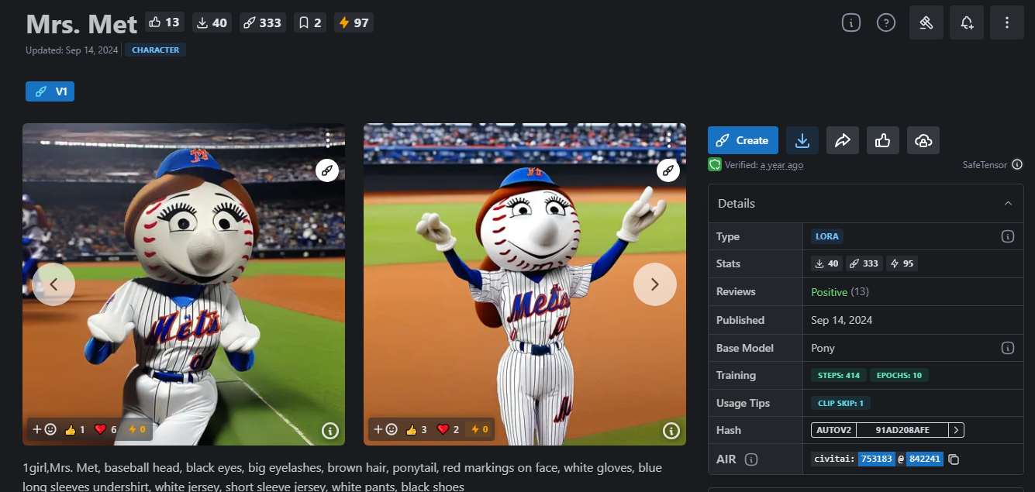Show next image with right arrow
The height and width of the screenshot is (492, 1035).
654,284
